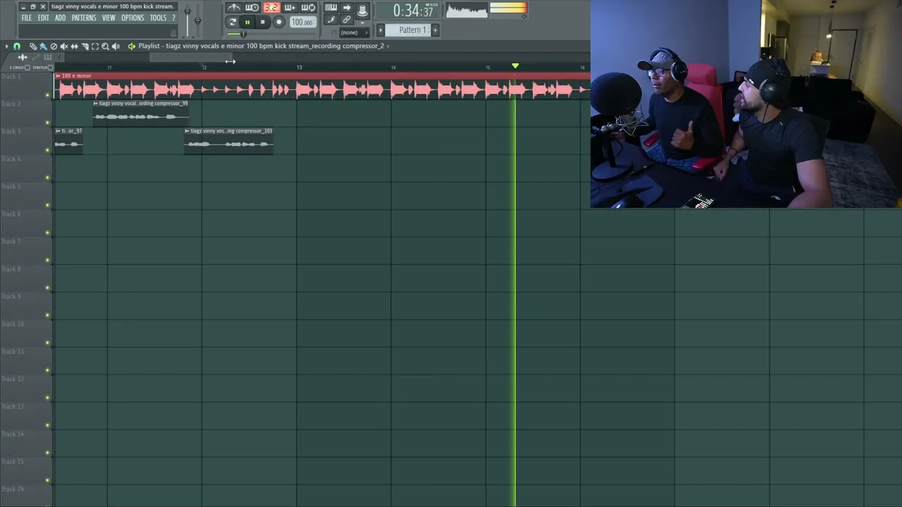Focus audio clips waveform icon
Screen dimensions: 902x507
[23, 57]
